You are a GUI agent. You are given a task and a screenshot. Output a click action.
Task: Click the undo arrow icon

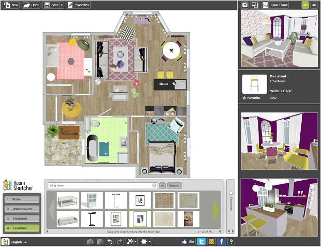point(109,241)
